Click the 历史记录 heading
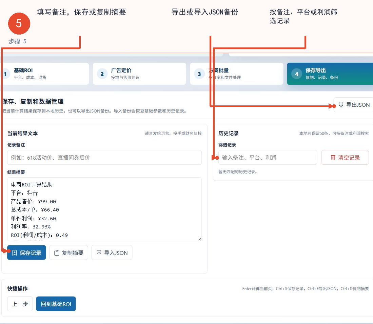The width and height of the screenshot is (373, 324). (229, 133)
